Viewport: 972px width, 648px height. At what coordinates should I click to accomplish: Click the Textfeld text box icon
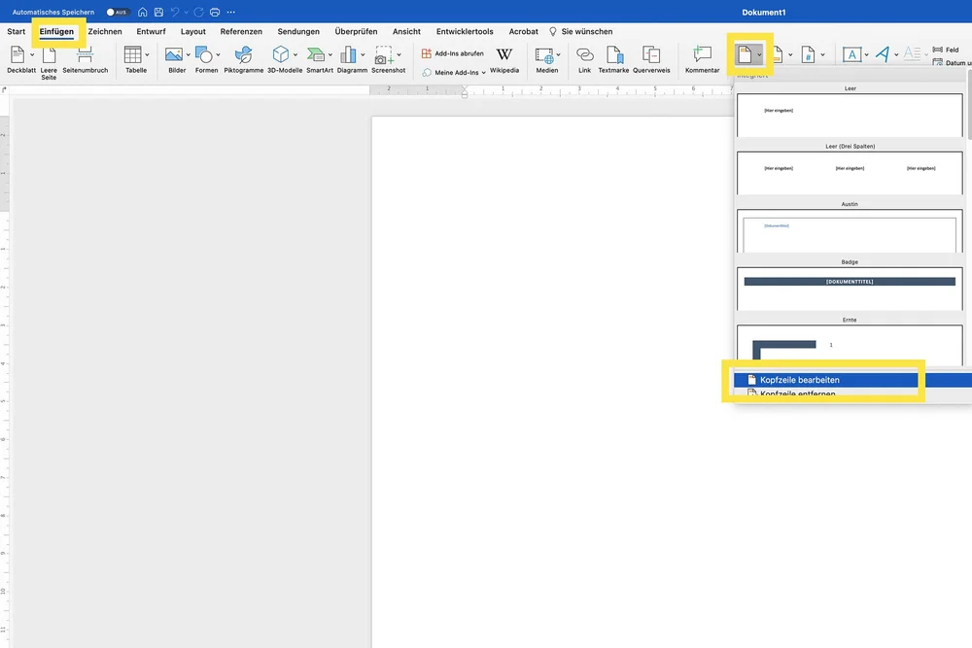(x=851, y=54)
